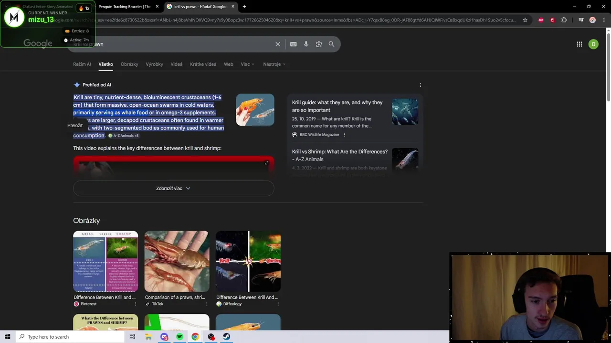Click the Preložiť translate button
Image resolution: width=611 pixels, height=343 pixels.
[x=75, y=125]
